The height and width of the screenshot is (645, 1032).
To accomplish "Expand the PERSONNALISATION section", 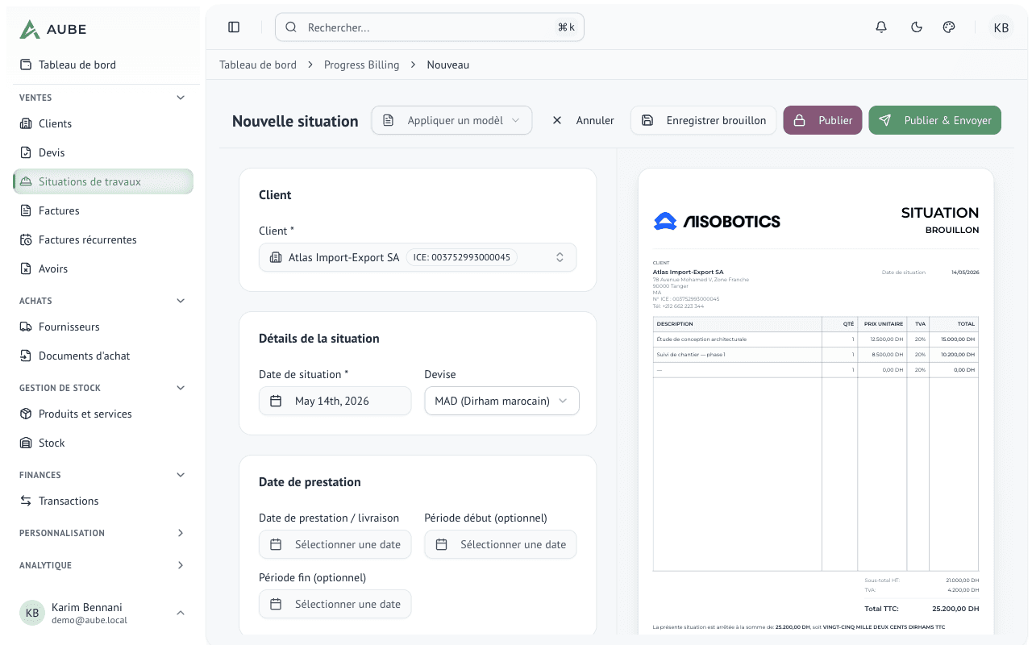I will pyautogui.click(x=181, y=533).
